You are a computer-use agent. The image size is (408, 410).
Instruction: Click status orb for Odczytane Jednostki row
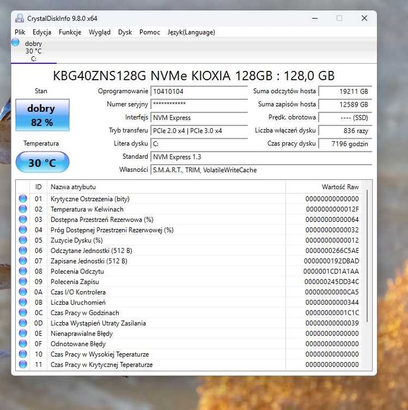coord(23,251)
